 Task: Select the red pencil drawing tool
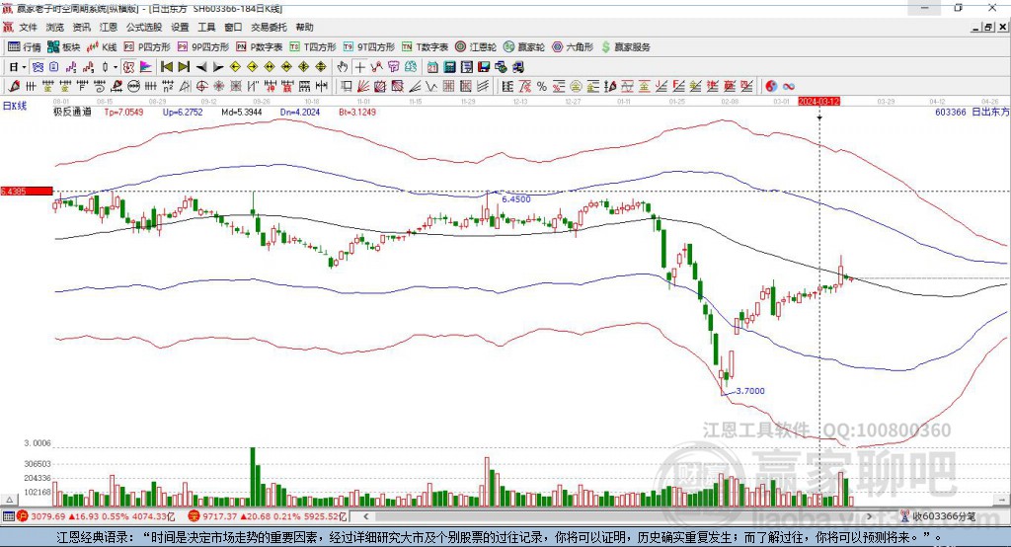14,87
